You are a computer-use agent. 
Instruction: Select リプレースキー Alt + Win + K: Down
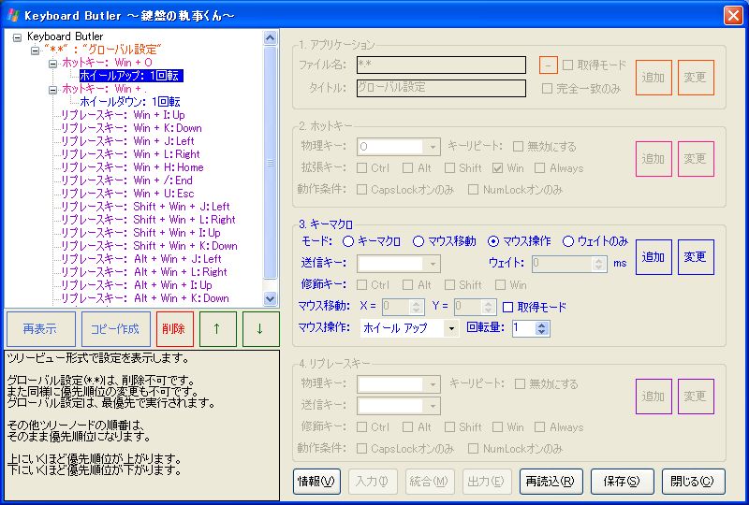145,299
